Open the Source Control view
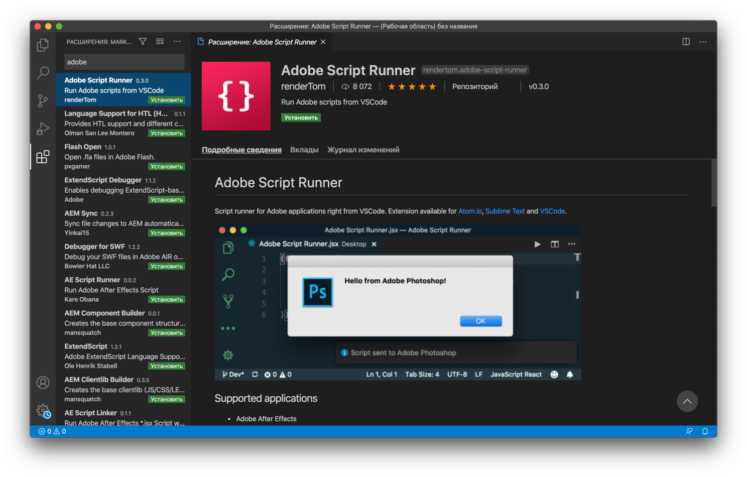Screen dimensions: 747x477 [x=43, y=101]
